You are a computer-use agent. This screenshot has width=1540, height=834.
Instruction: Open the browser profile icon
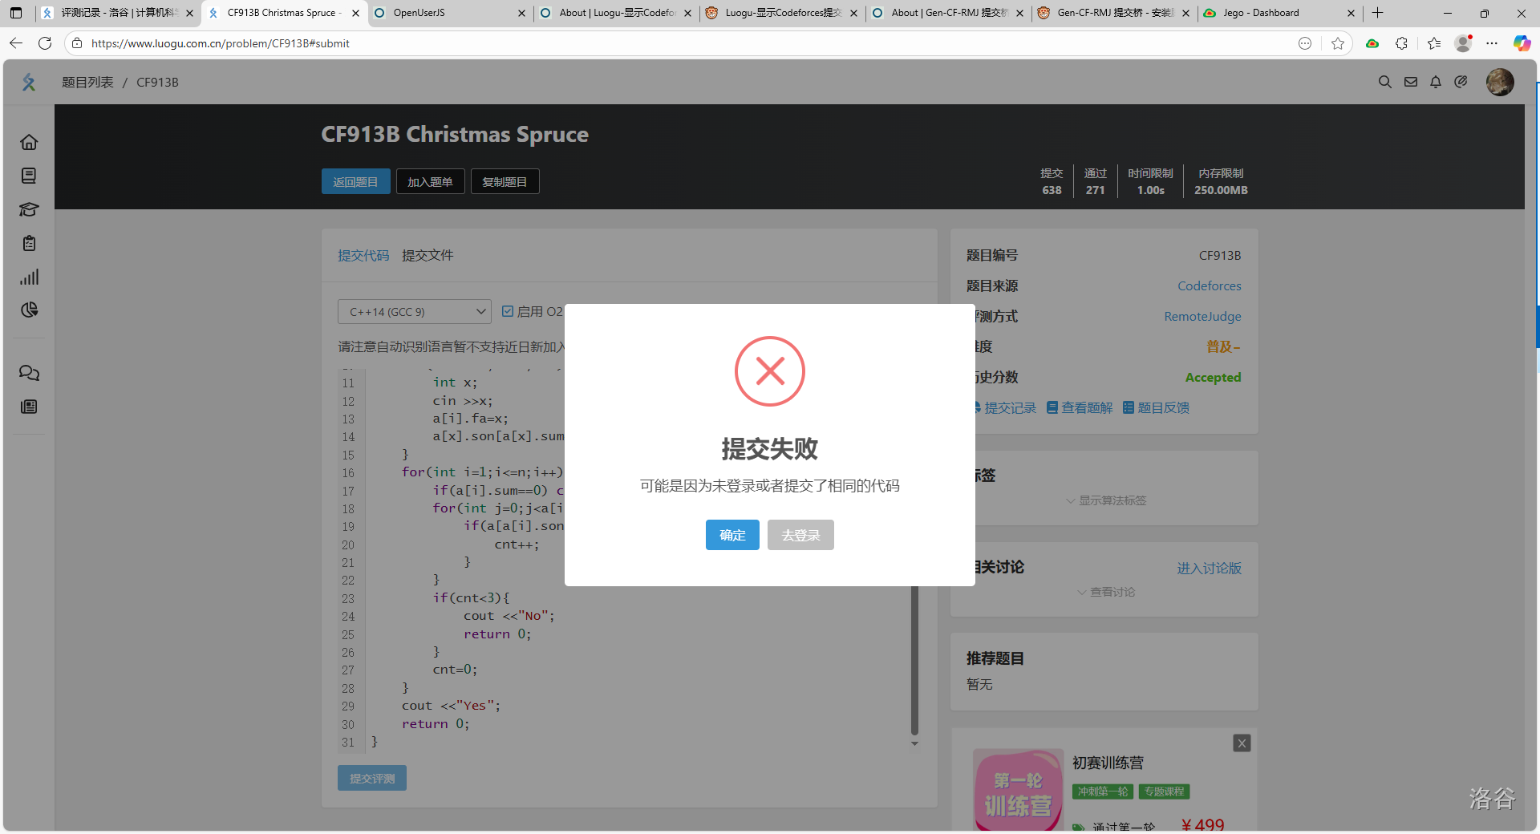(x=1464, y=43)
